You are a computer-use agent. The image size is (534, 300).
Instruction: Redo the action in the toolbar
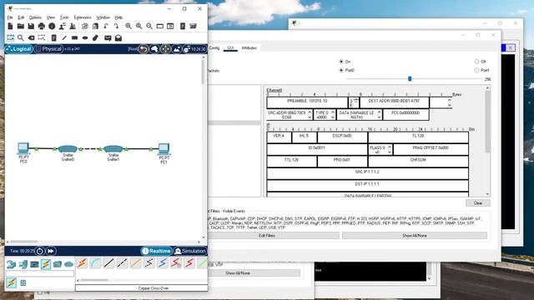point(116,26)
